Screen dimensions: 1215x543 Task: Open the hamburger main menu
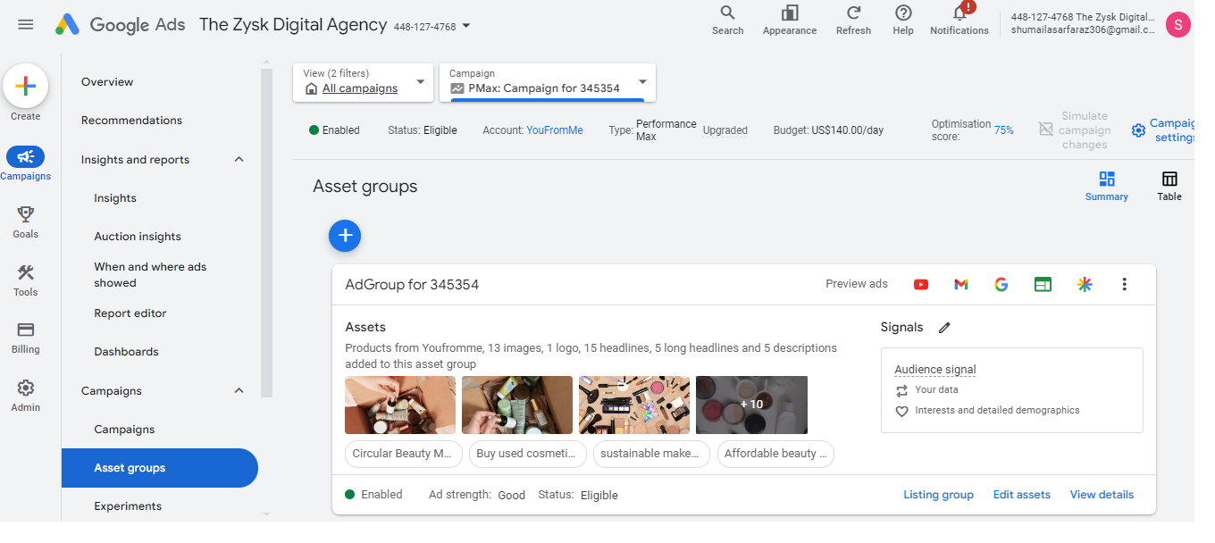coord(26,25)
